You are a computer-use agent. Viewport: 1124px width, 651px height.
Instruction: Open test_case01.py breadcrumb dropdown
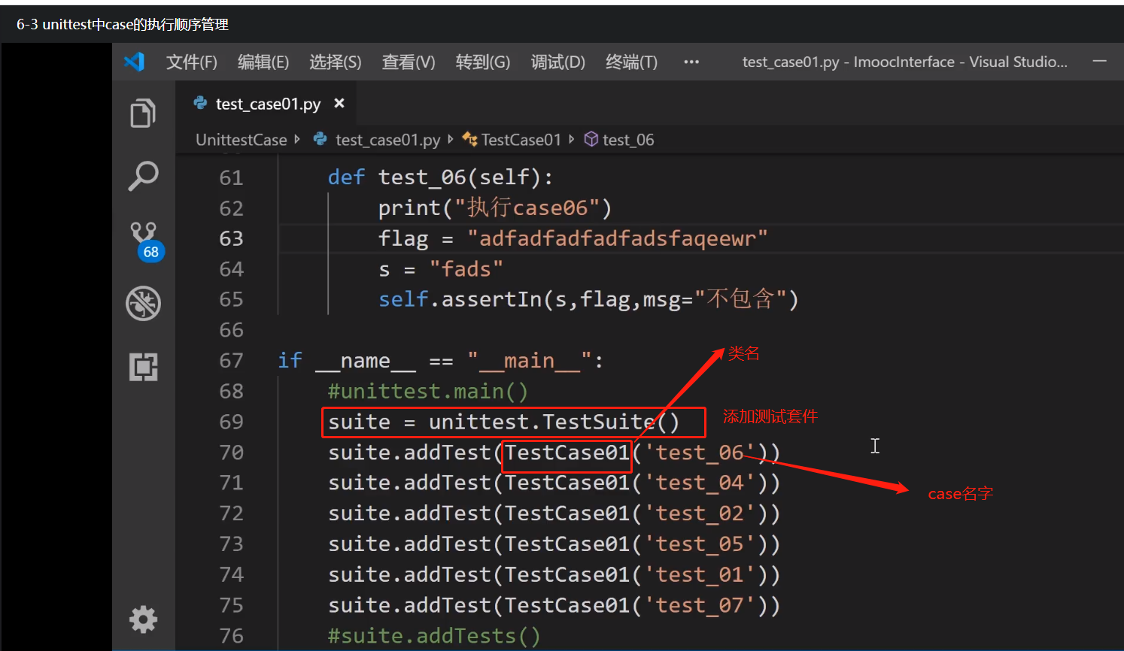click(387, 140)
